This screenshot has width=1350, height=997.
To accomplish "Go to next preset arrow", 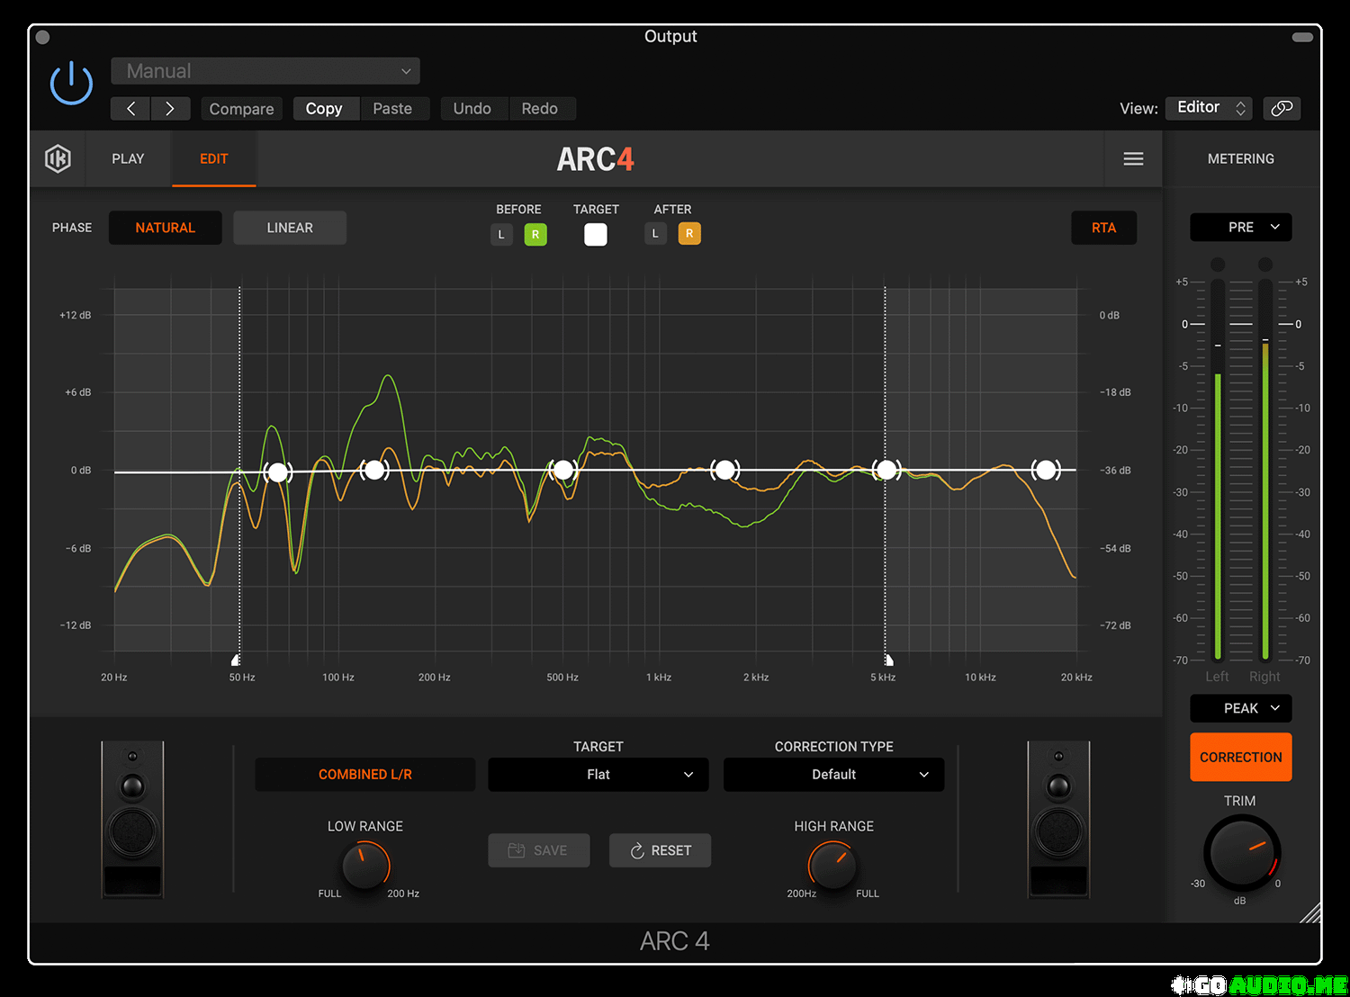I will click(x=170, y=109).
